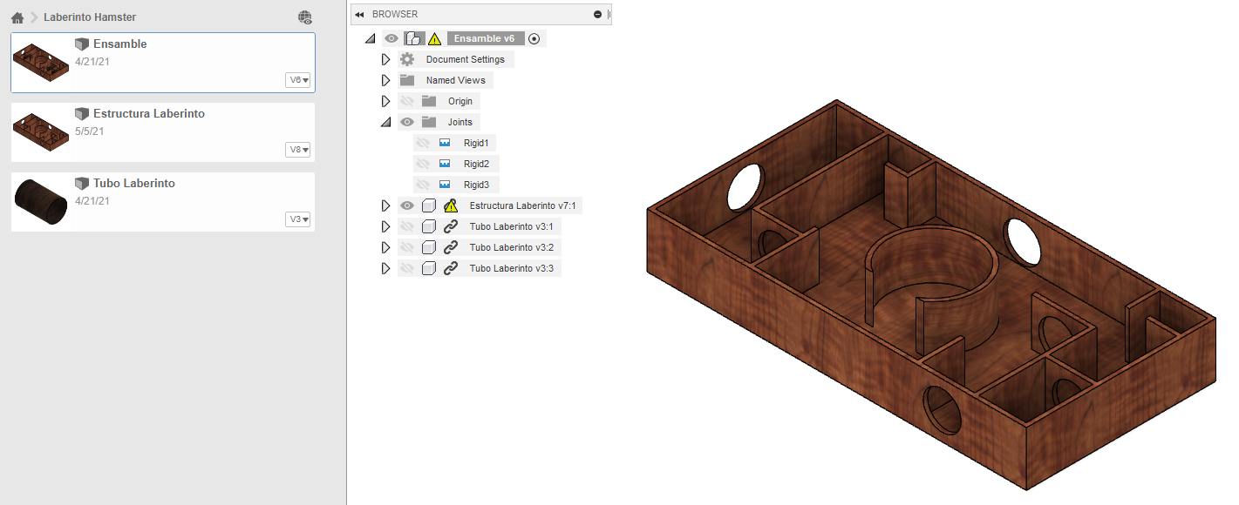Click the gear icon of Document Settings
1239x505 pixels.
[407, 59]
